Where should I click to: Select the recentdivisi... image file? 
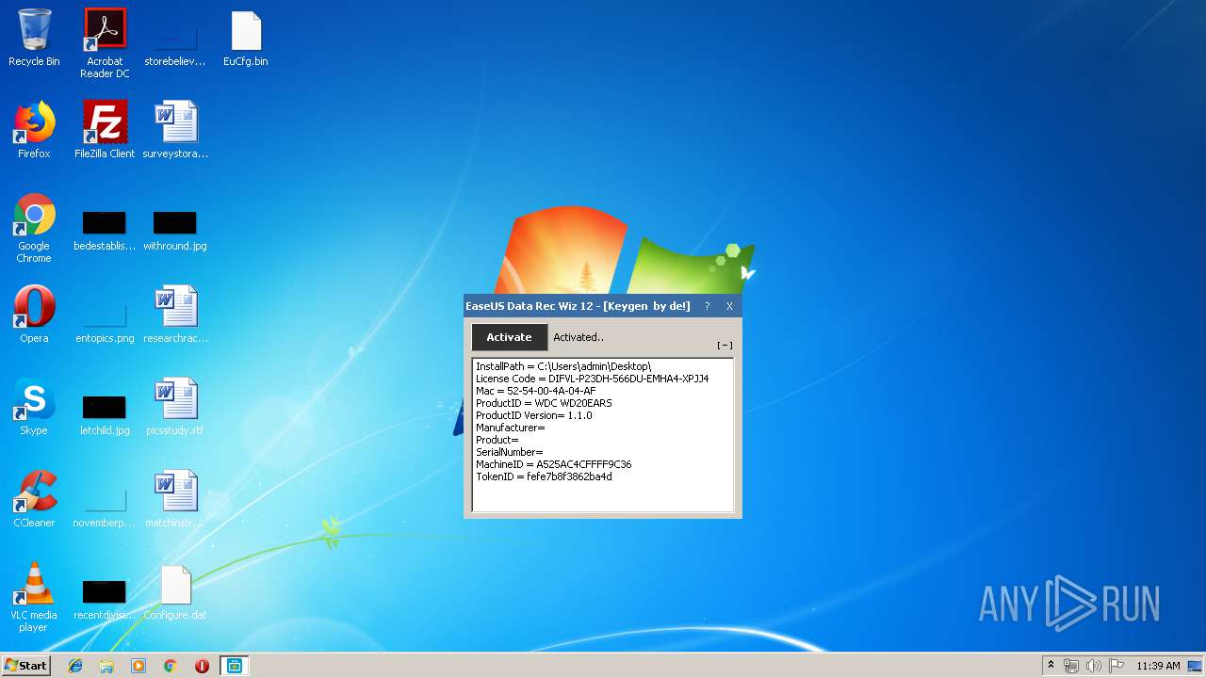[x=105, y=598]
